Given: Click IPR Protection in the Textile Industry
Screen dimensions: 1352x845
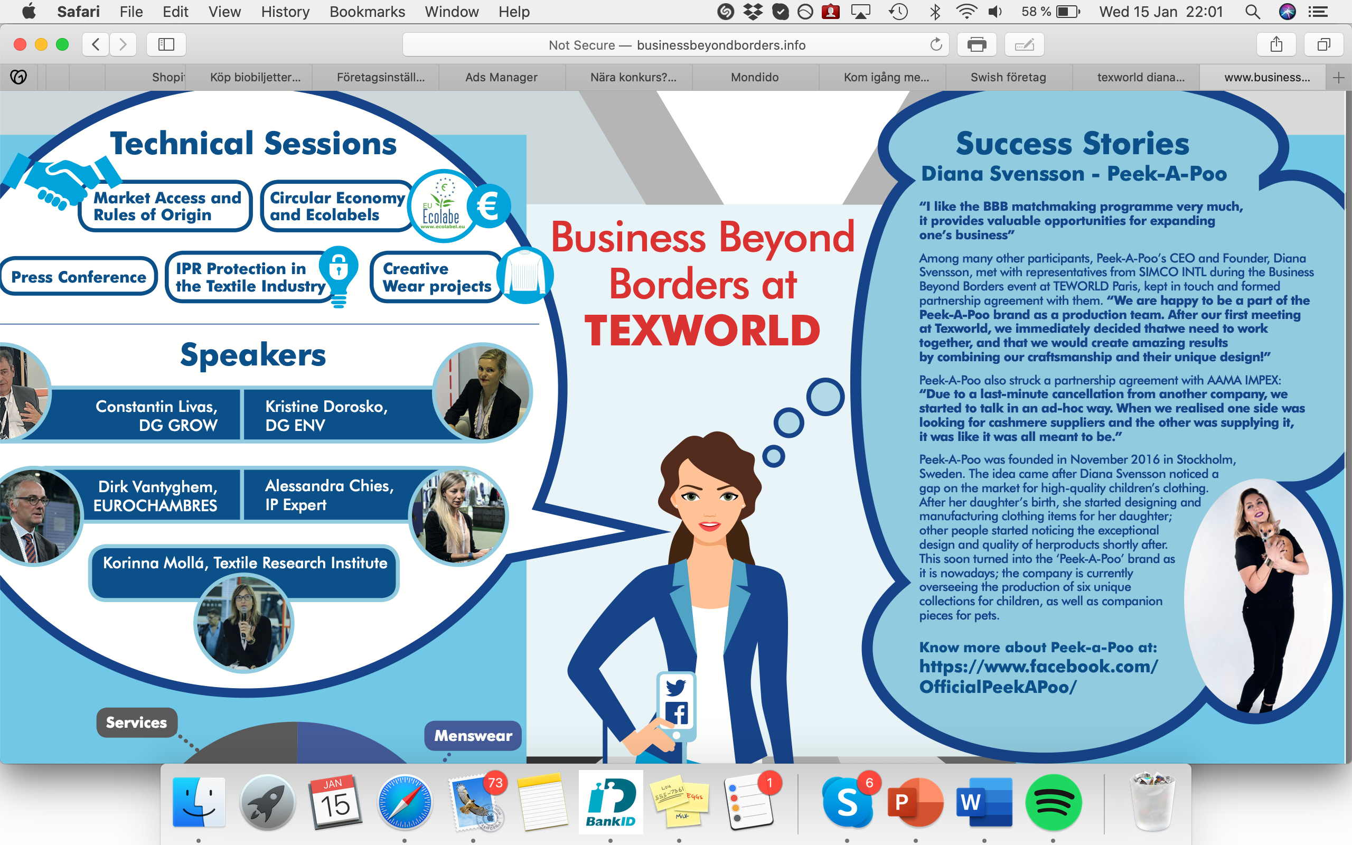Looking at the screenshot, I should pyautogui.click(x=250, y=277).
